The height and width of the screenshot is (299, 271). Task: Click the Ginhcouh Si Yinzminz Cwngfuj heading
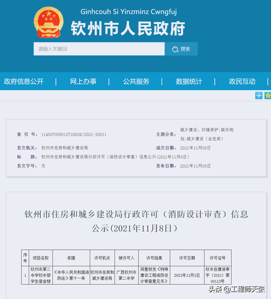click(129, 11)
